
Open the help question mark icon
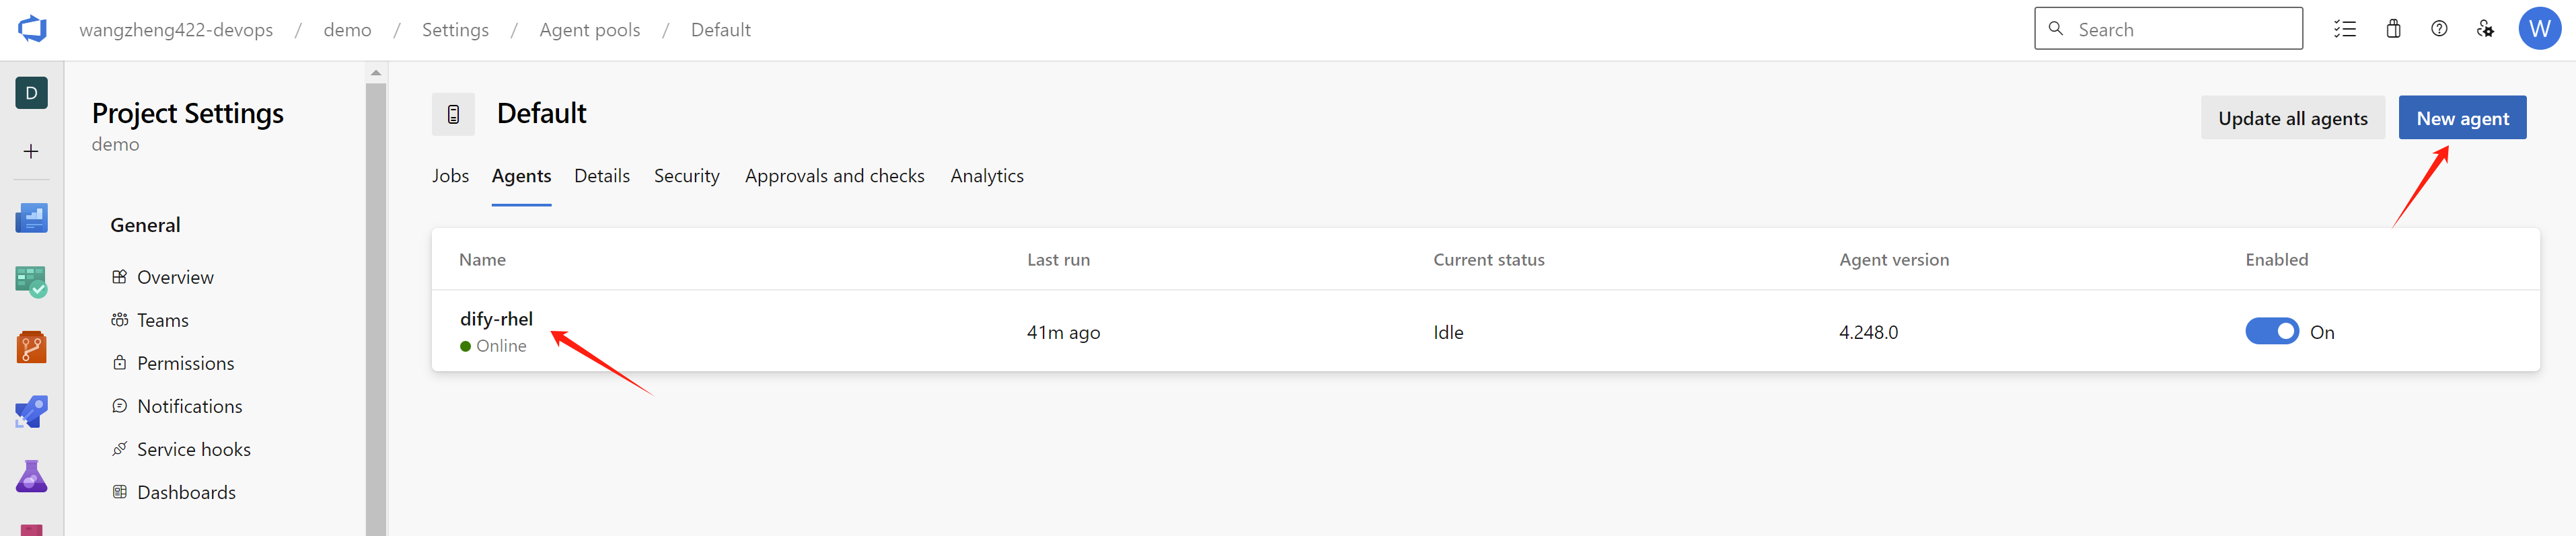2439,29
